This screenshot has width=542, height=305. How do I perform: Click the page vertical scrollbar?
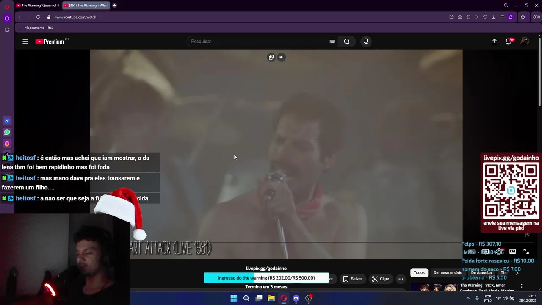pos(539,72)
